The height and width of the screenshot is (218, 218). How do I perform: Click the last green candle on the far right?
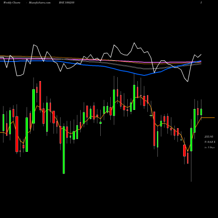click(201, 112)
